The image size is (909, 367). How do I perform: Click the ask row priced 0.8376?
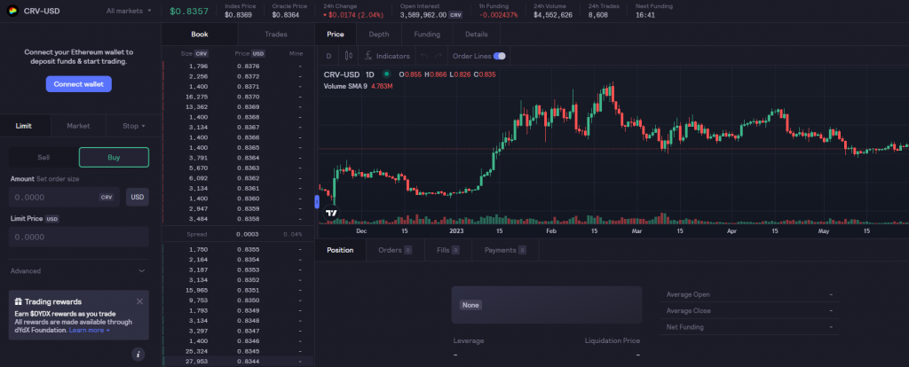tap(238, 66)
